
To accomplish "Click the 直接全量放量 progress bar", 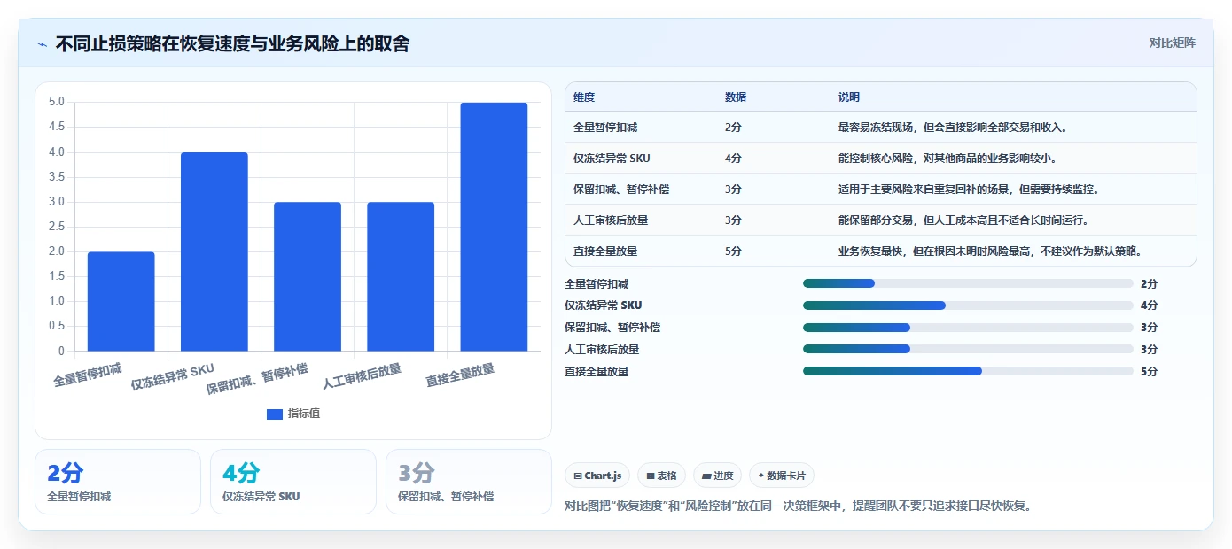I will coord(968,371).
